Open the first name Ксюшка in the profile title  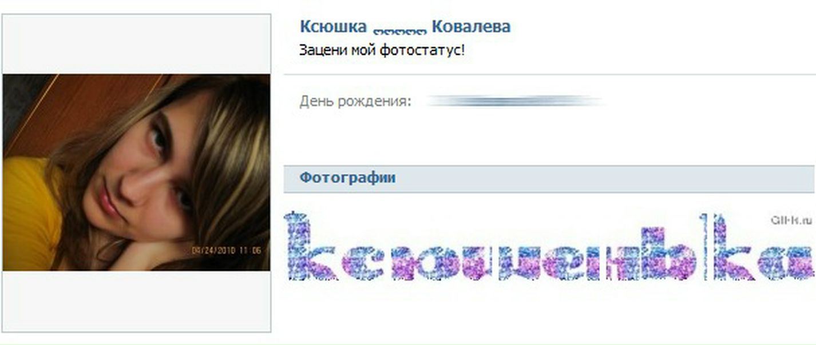point(333,26)
